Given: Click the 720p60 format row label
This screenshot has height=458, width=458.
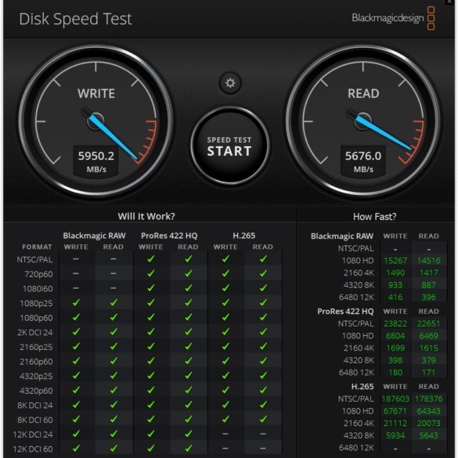Looking at the screenshot, I should 38,274.
